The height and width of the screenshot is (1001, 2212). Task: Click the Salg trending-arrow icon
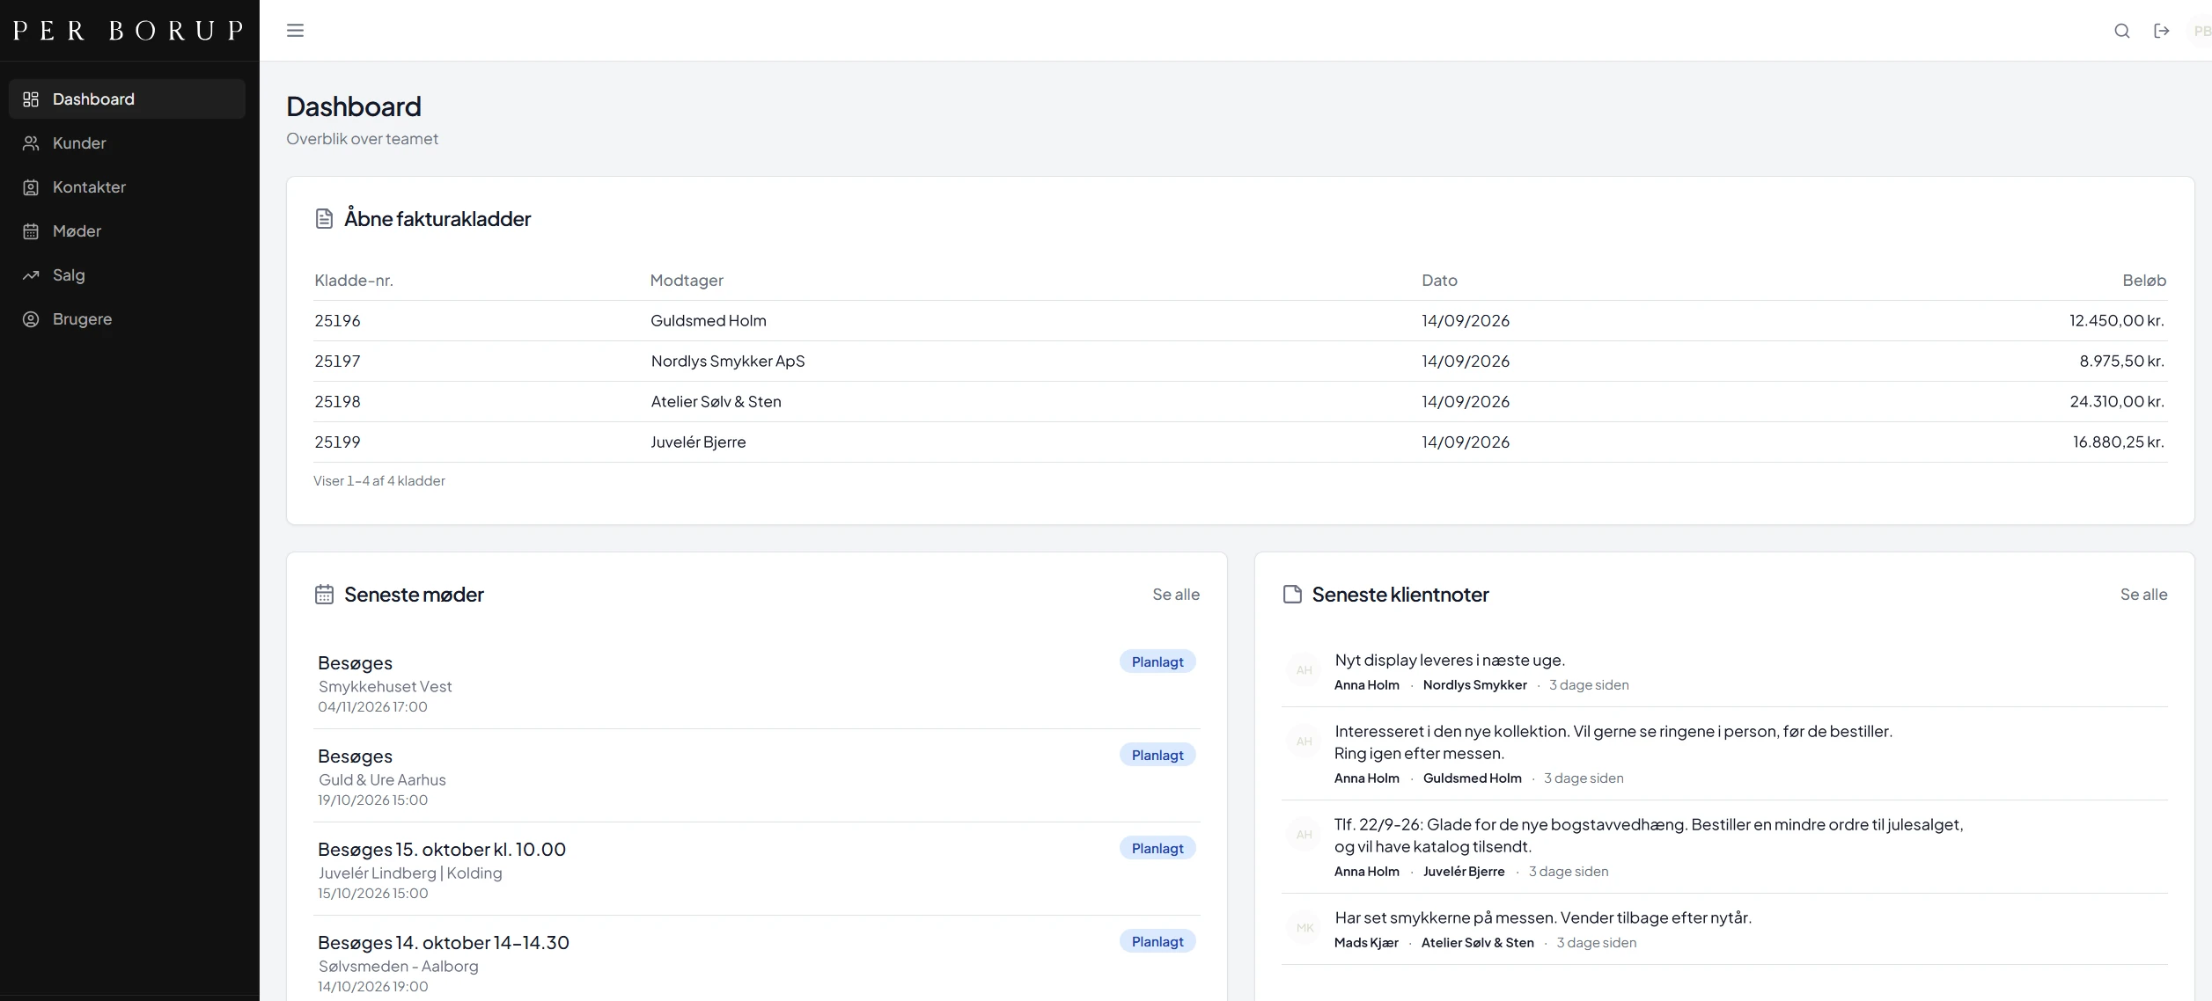coord(31,275)
